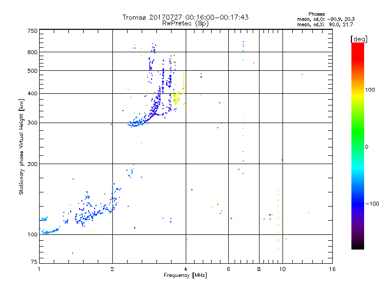Click the y-axis tick "400"

pyautogui.click(x=32, y=93)
